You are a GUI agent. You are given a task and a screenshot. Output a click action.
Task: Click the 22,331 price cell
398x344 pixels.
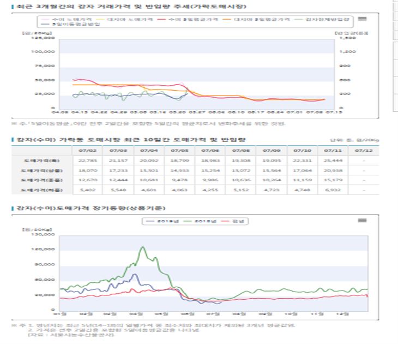point(302,161)
